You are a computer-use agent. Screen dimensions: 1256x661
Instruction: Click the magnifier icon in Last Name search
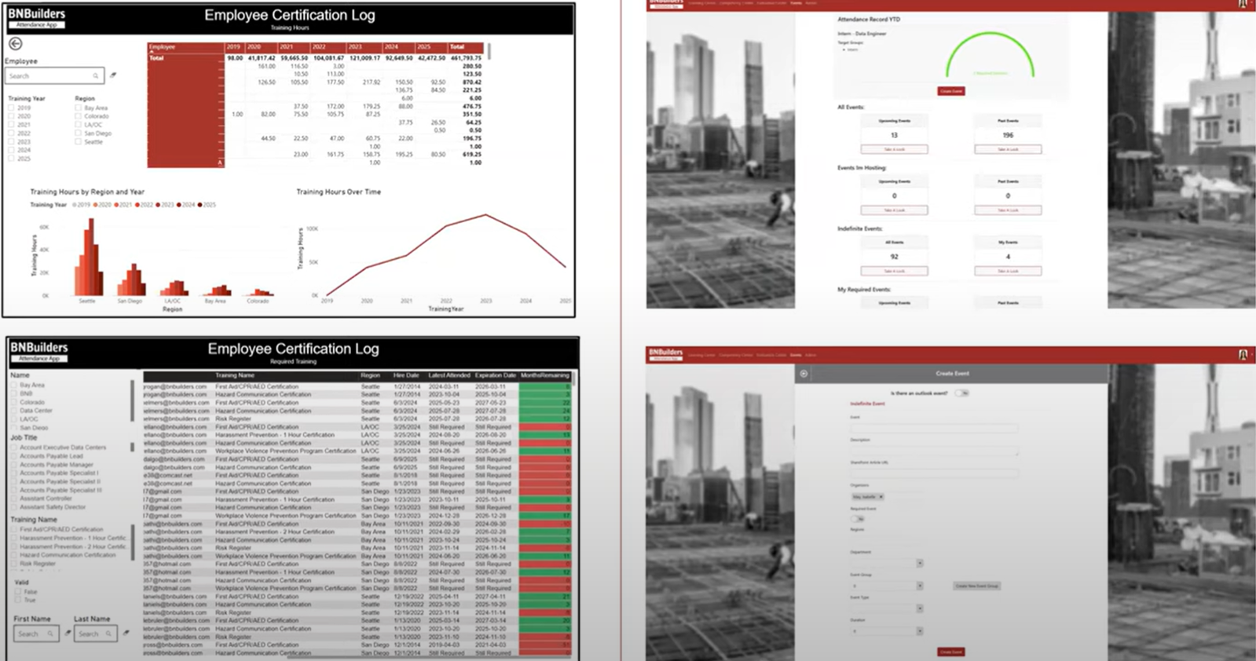pos(109,634)
